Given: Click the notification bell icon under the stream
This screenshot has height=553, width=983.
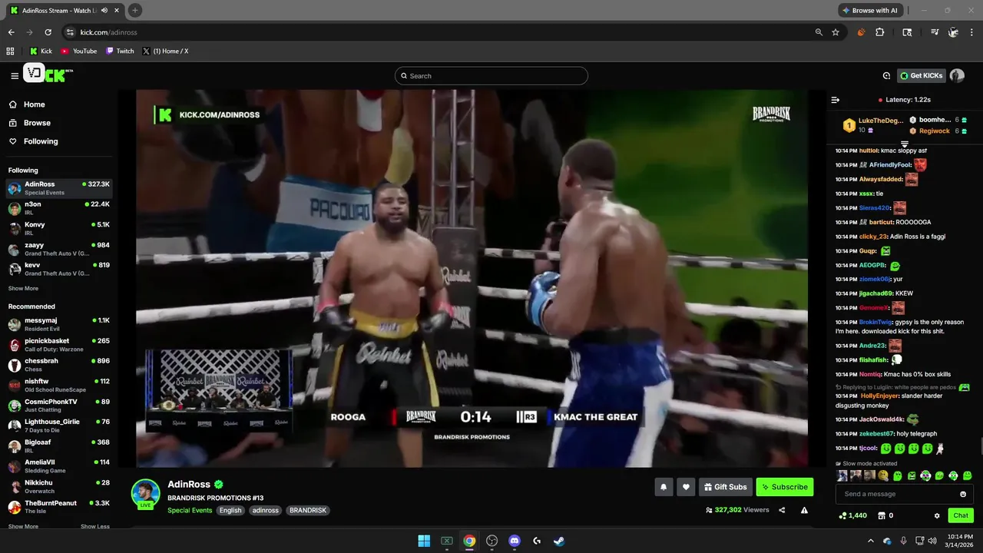Looking at the screenshot, I should coord(664,487).
